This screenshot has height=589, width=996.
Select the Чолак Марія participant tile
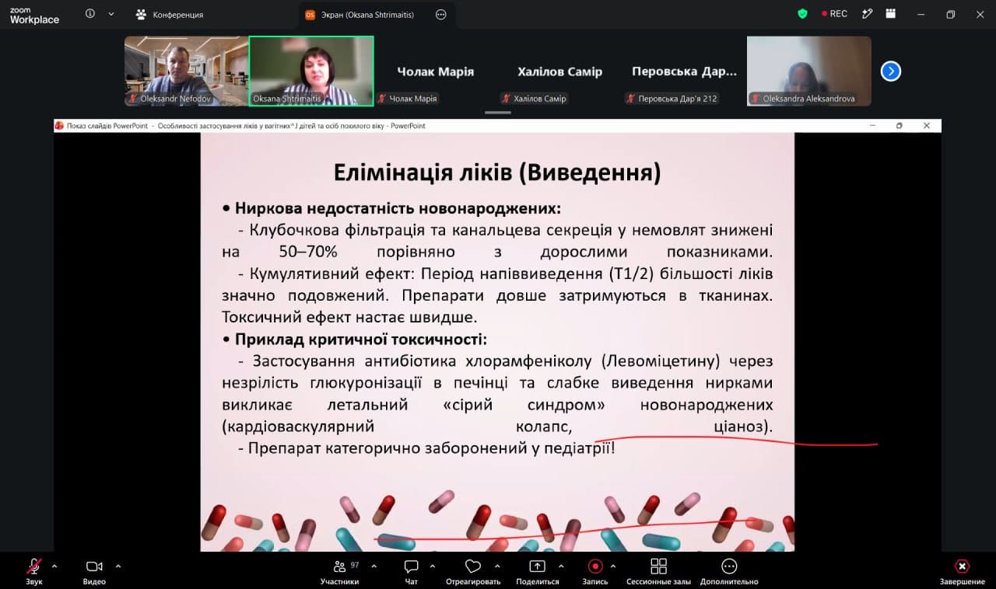pos(436,71)
